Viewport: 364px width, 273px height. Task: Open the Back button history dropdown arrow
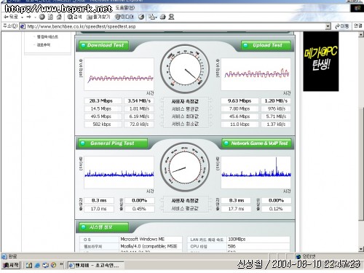click(22, 17)
